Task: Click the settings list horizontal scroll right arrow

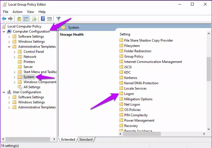Action: click(x=204, y=134)
